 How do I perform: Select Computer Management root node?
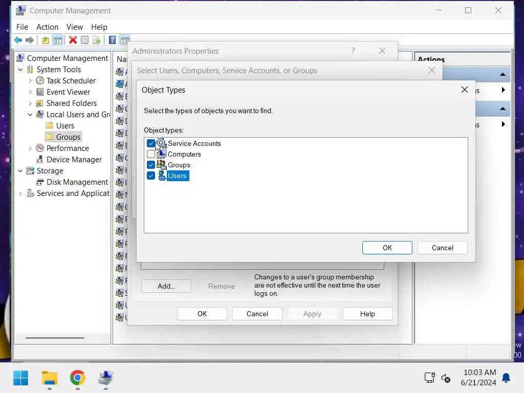(67, 58)
